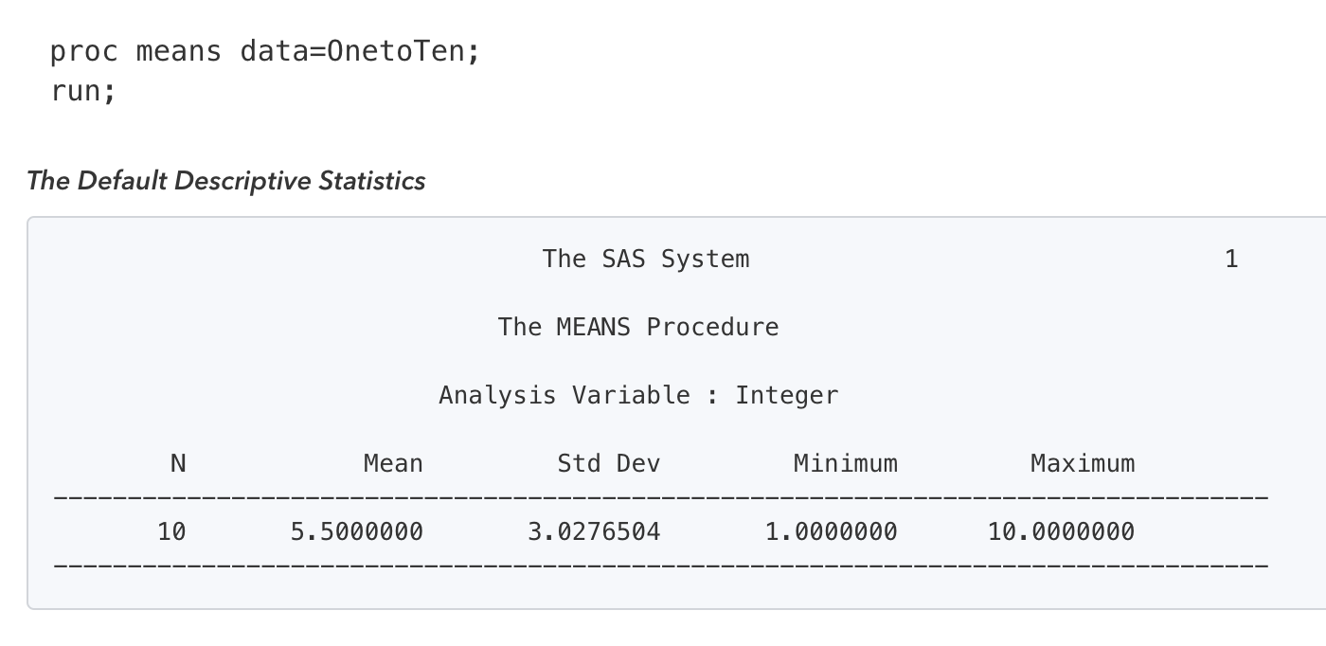The image size is (1326, 646).
Task: Select the mean value 5.5000000
Action: 356,532
